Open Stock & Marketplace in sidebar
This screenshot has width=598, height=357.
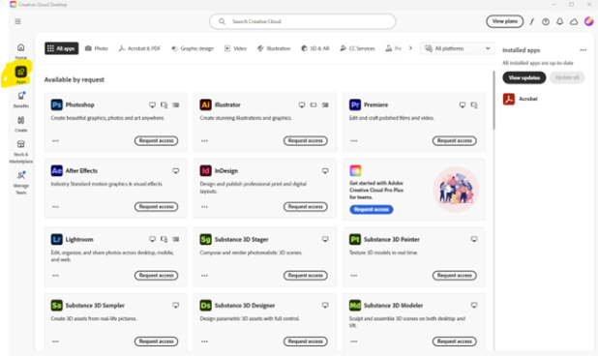tap(21, 152)
